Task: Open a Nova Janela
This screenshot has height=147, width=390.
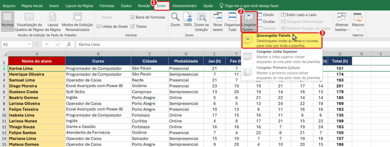Action: click(217, 21)
